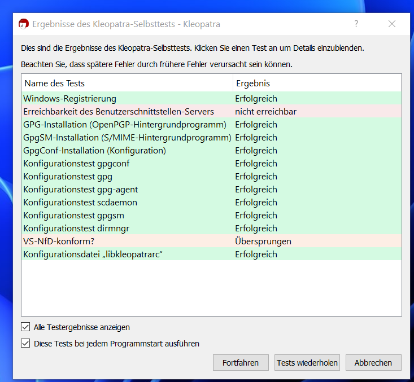414x382 pixels.
Task: Select 'GpgSM-Installation (S/MIME-Hintergrundprogramm)' row
Action: [x=211, y=138]
